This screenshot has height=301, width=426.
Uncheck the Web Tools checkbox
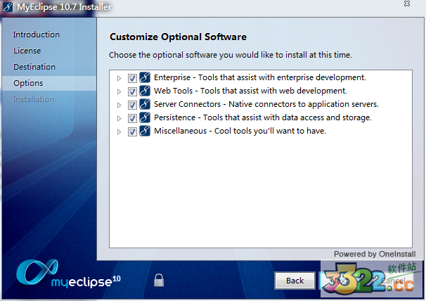click(132, 91)
